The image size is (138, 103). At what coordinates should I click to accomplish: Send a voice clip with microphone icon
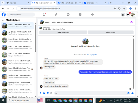pyautogui.click(x=40, y=93)
